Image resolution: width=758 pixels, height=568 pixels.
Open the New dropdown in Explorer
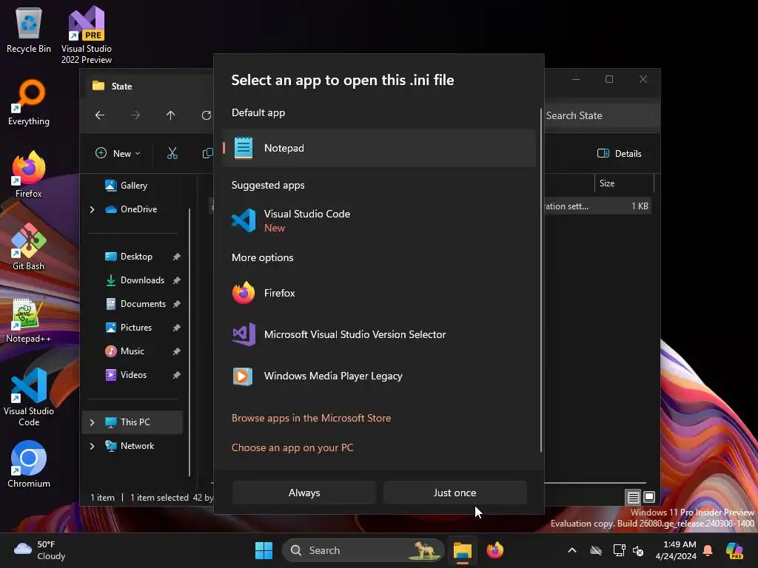[x=118, y=154]
